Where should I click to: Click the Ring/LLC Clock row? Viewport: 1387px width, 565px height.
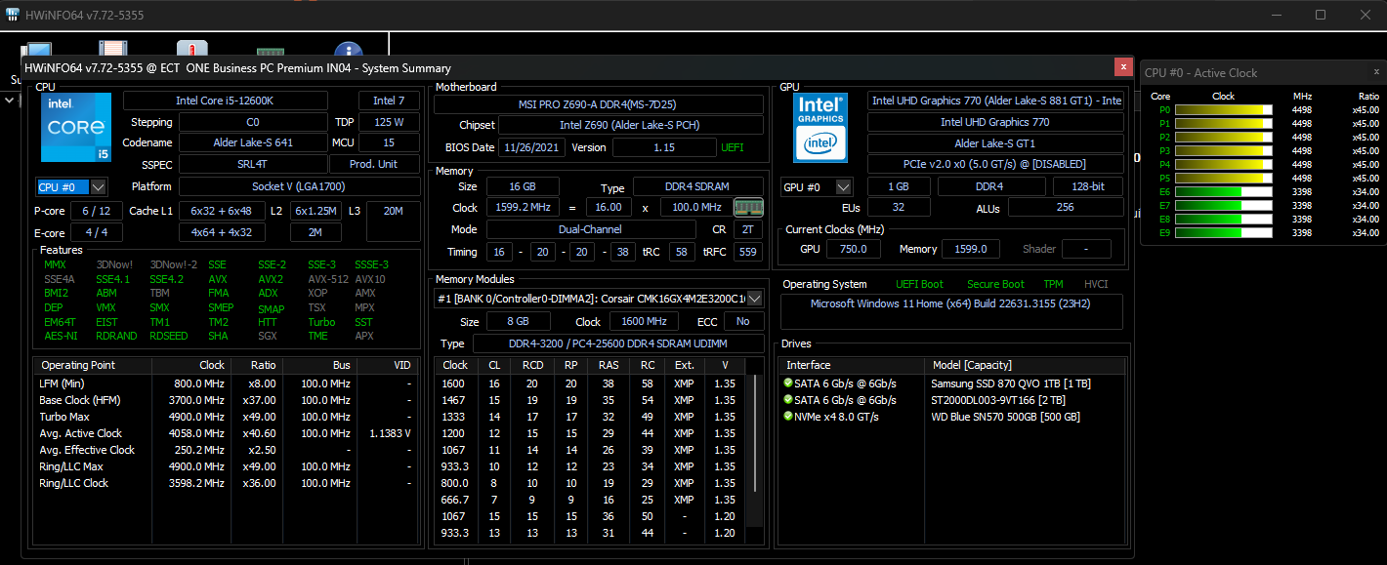227,483
